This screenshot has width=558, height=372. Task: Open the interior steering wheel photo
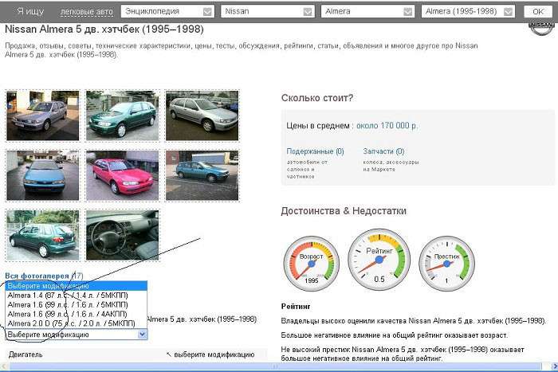pyautogui.click(x=123, y=236)
